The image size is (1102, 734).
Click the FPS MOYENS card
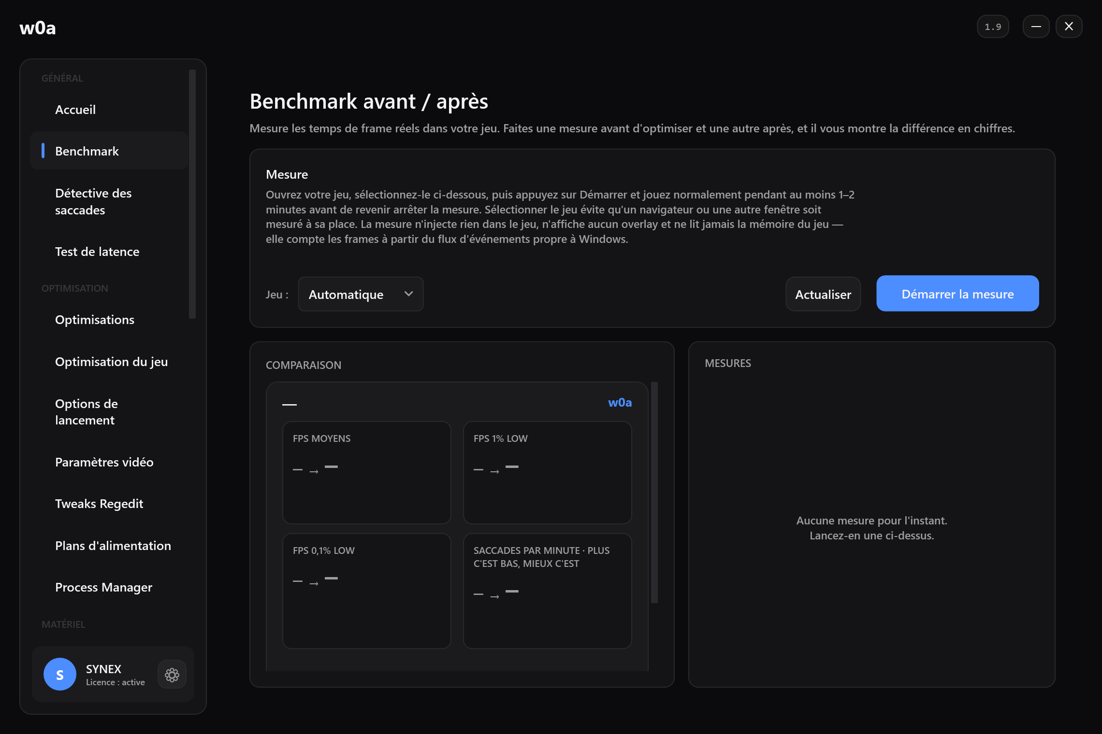[367, 473]
